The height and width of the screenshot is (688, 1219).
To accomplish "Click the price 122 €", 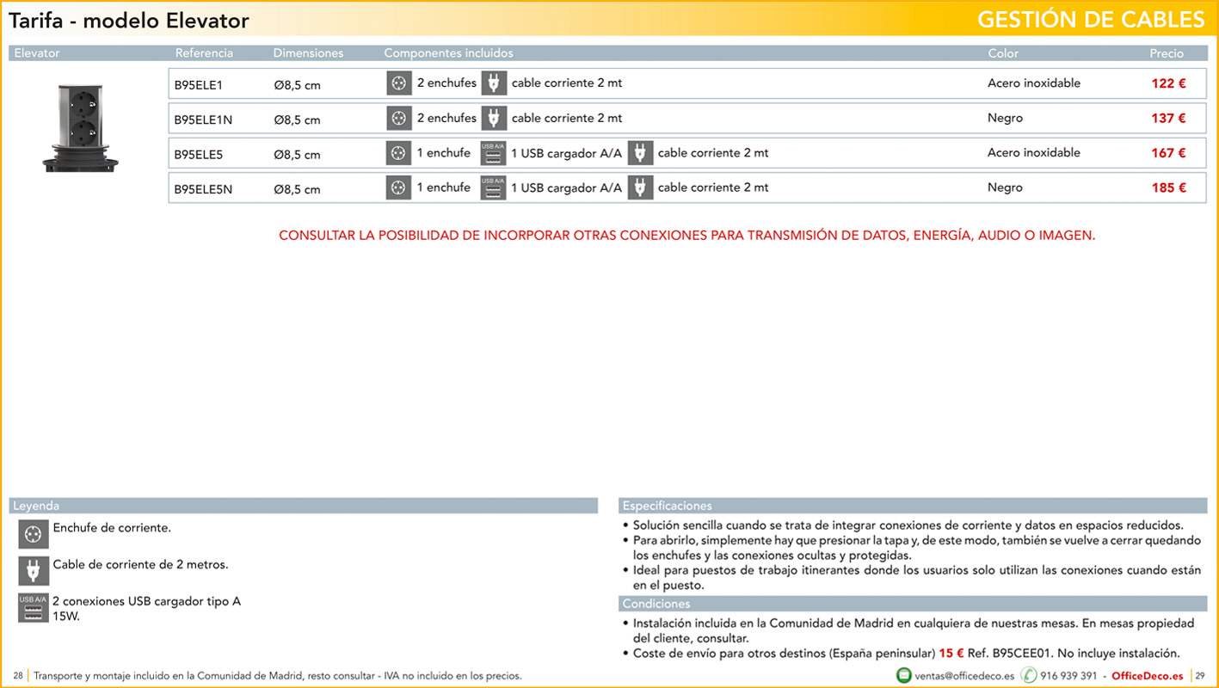I will click(x=1169, y=83).
